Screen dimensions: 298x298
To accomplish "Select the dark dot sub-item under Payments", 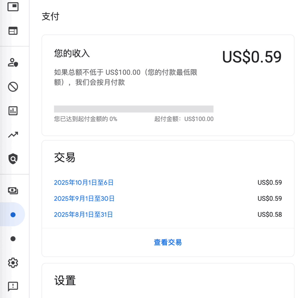I will tap(13, 239).
